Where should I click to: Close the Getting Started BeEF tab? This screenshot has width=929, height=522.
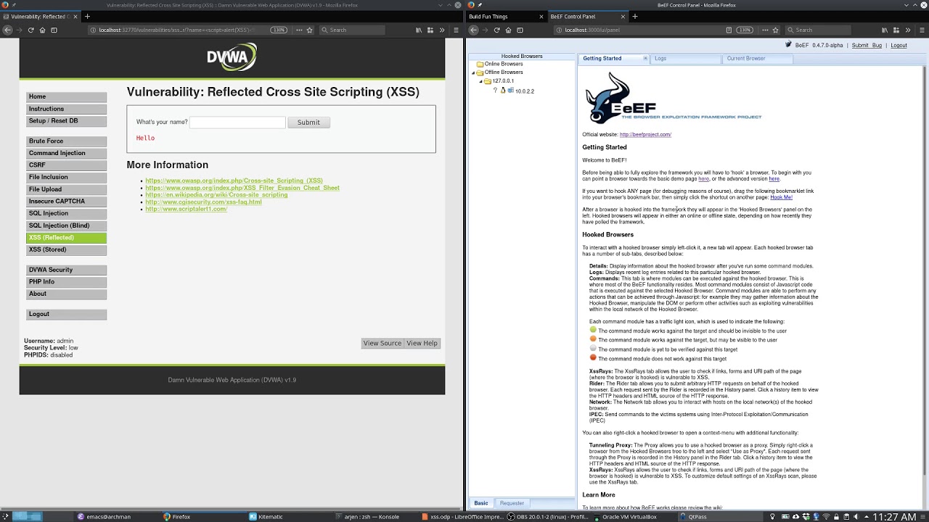click(645, 58)
